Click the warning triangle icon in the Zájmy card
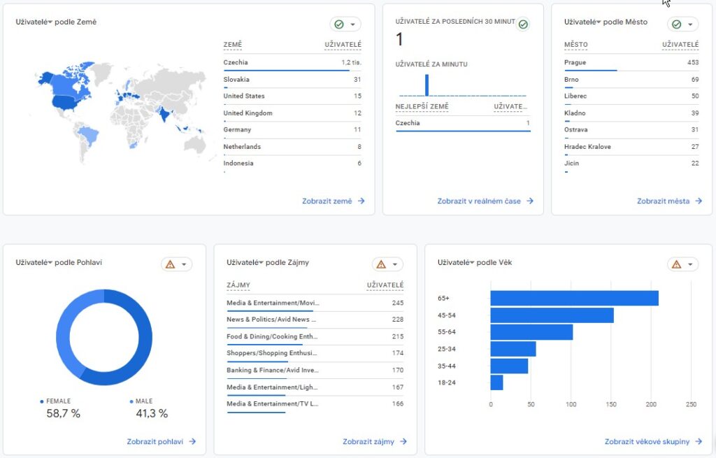The width and height of the screenshot is (716, 458). coord(381,264)
